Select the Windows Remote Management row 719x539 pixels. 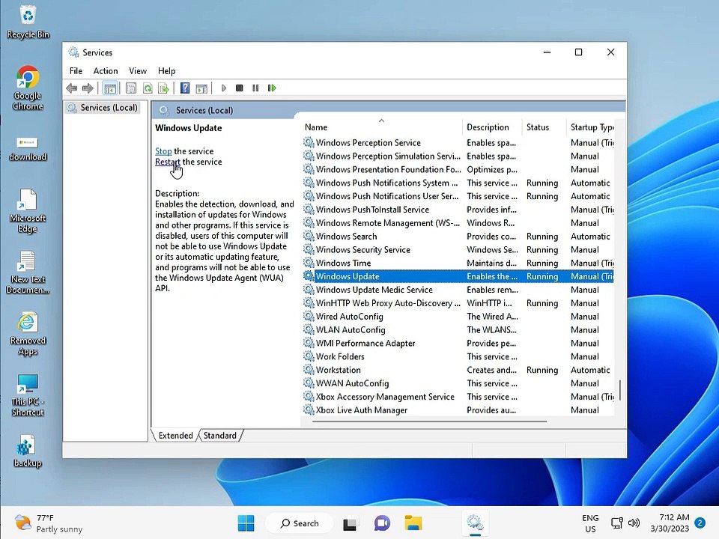click(x=458, y=223)
